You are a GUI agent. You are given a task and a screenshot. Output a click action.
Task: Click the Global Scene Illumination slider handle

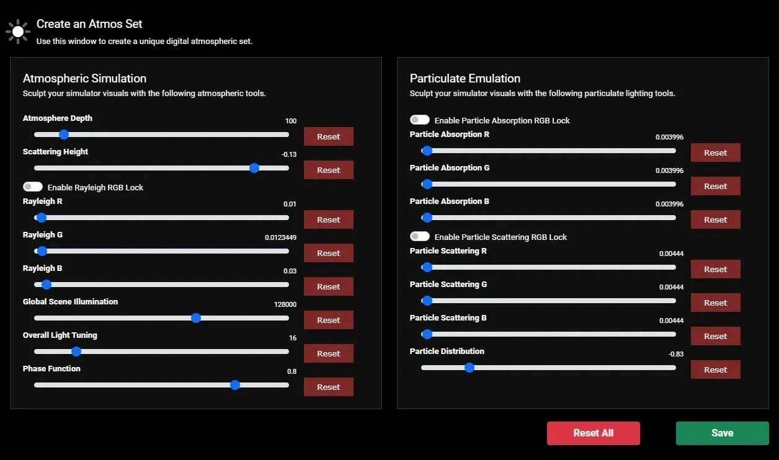tap(196, 318)
